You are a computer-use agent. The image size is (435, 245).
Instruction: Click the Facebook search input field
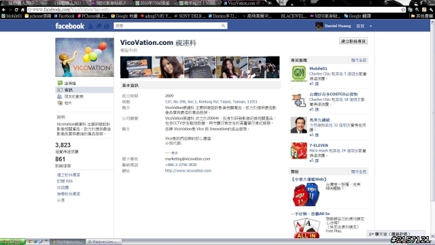click(x=167, y=26)
